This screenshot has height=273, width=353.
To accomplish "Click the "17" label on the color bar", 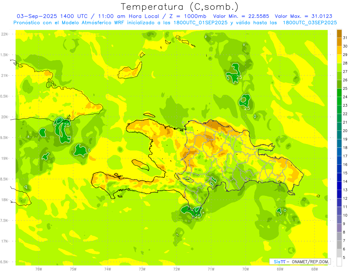I will (345, 156).
